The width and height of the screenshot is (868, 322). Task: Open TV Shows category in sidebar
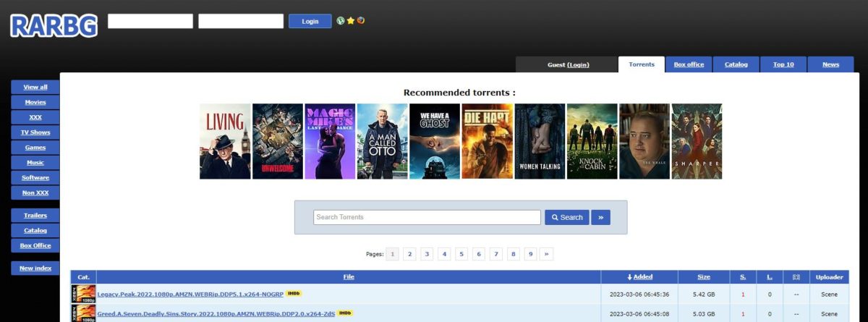(35, 132)
